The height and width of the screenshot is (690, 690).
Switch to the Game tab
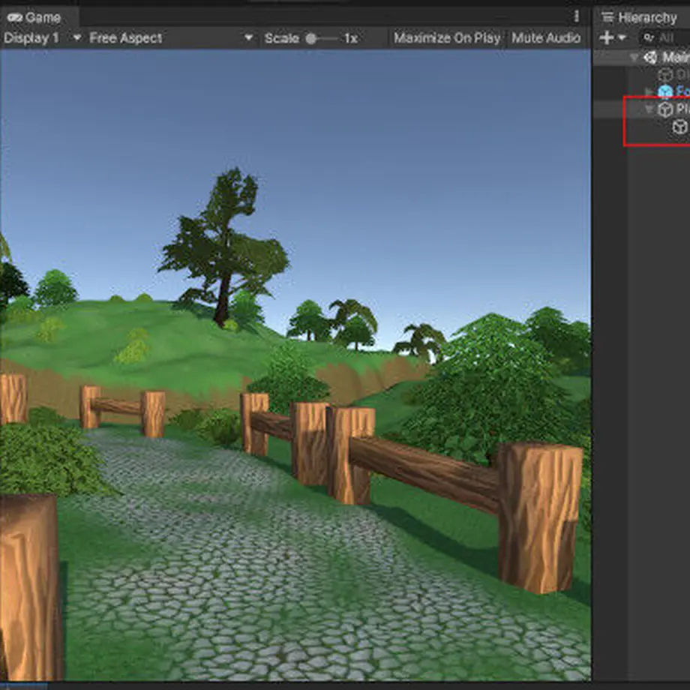pyautogui.click(x=39, y=17)
